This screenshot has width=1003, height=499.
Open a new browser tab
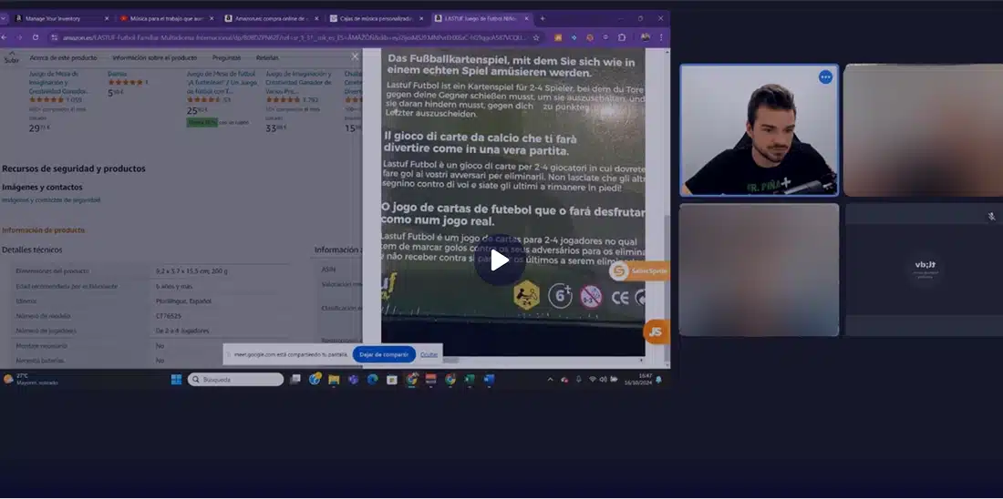click(x=543, y=18)
